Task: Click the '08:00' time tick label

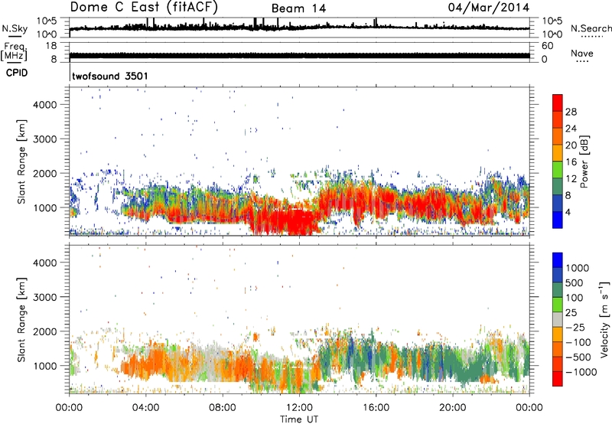Action: click(223, 408)
